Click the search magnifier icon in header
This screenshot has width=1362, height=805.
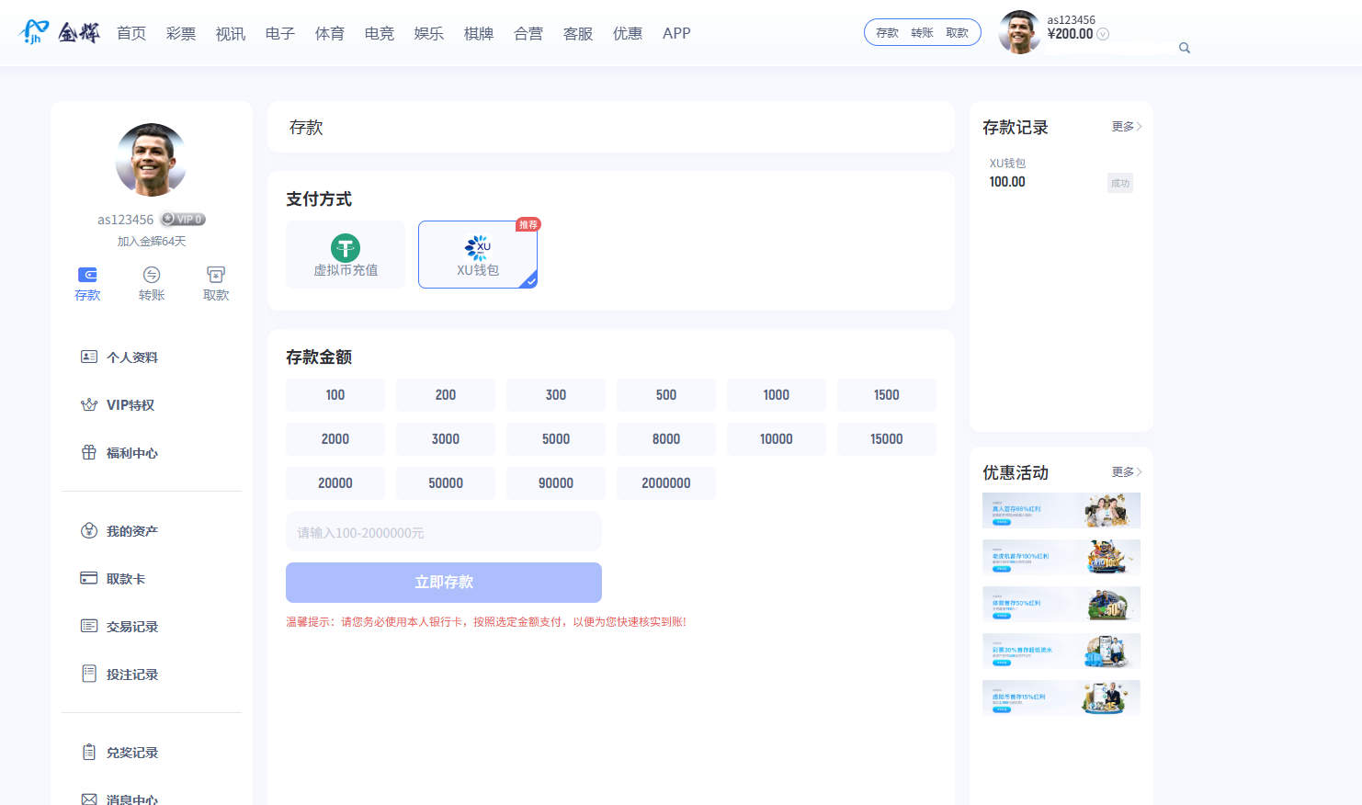(x=1185, y=48)
